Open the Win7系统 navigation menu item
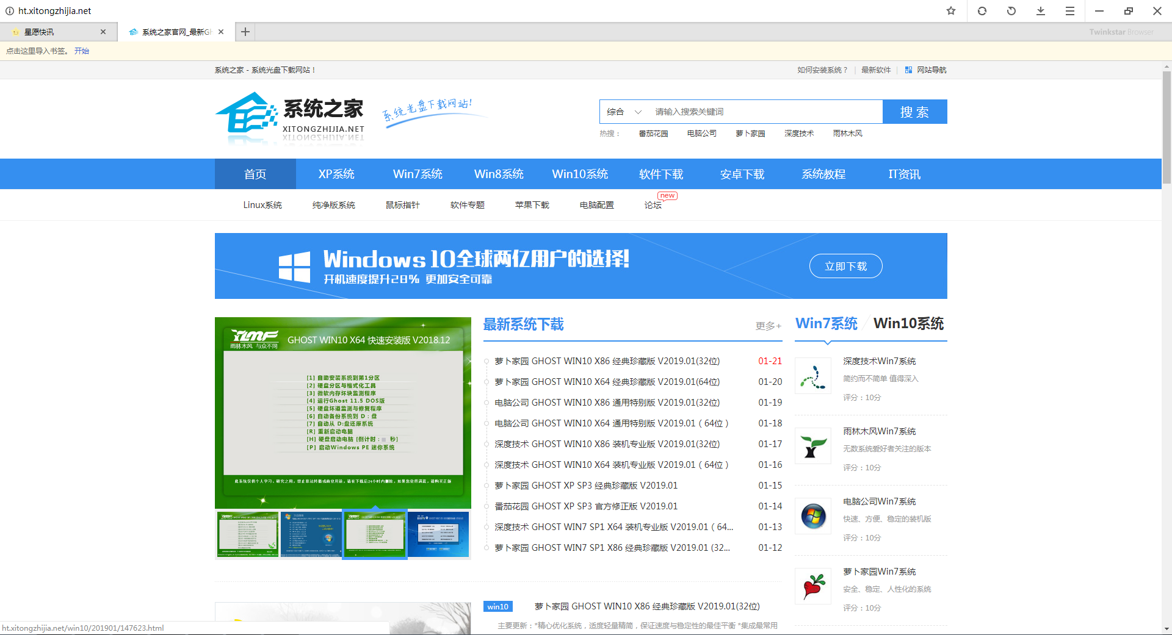1172x635 pixels. pos(418,174)
